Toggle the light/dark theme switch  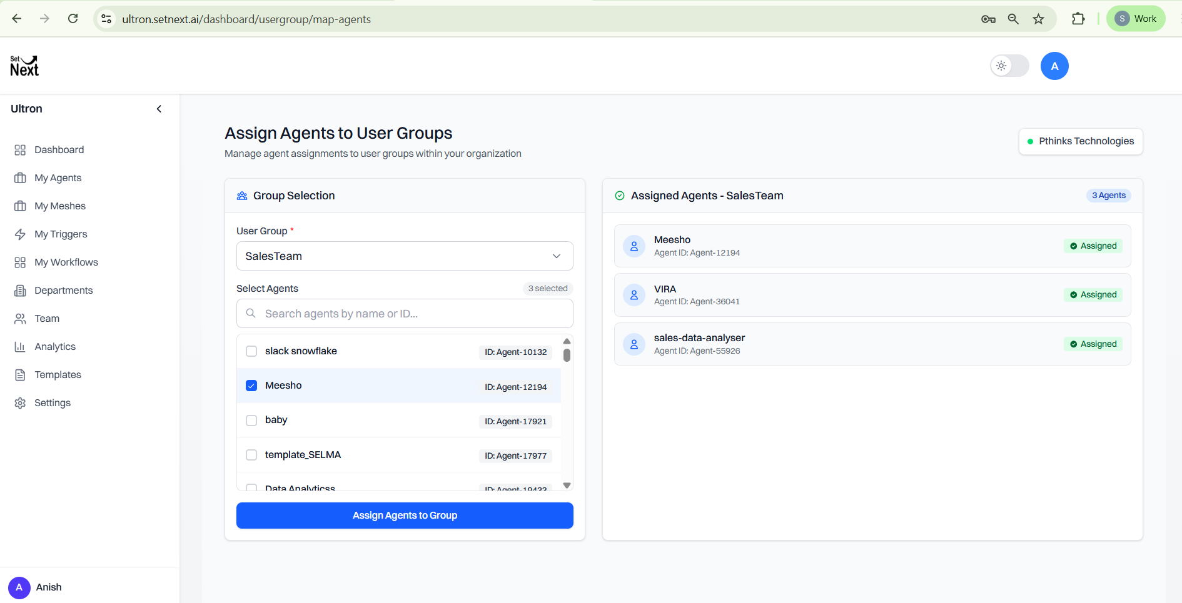click(x=1009, y=66)
